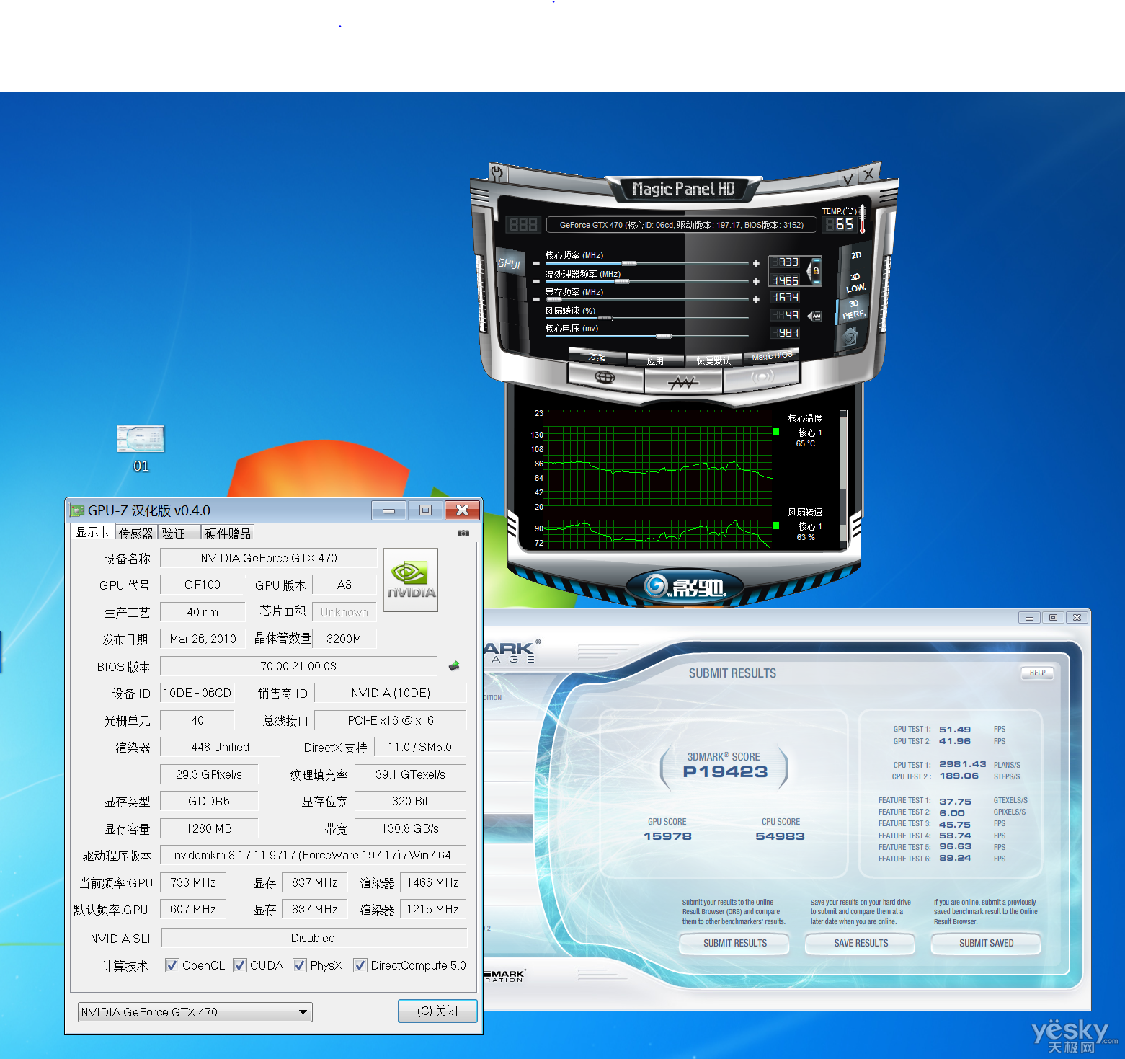Decrease core clock with minus icon

(536, 264)
